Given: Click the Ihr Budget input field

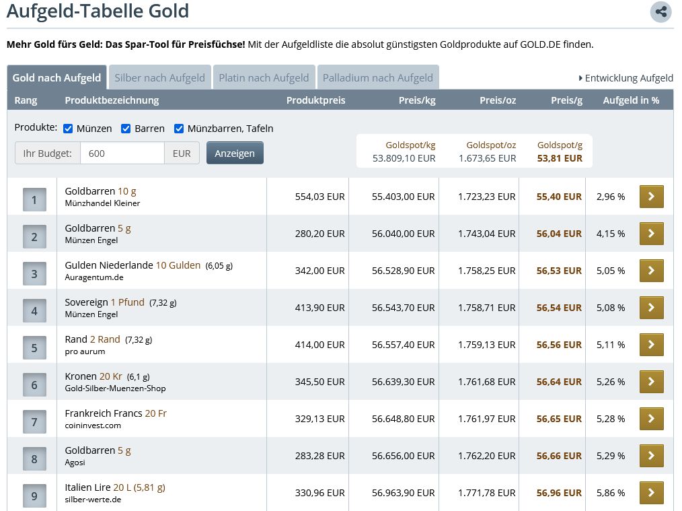Looking at the screenshot, I should pyautogui.click(x=122, y=153).
